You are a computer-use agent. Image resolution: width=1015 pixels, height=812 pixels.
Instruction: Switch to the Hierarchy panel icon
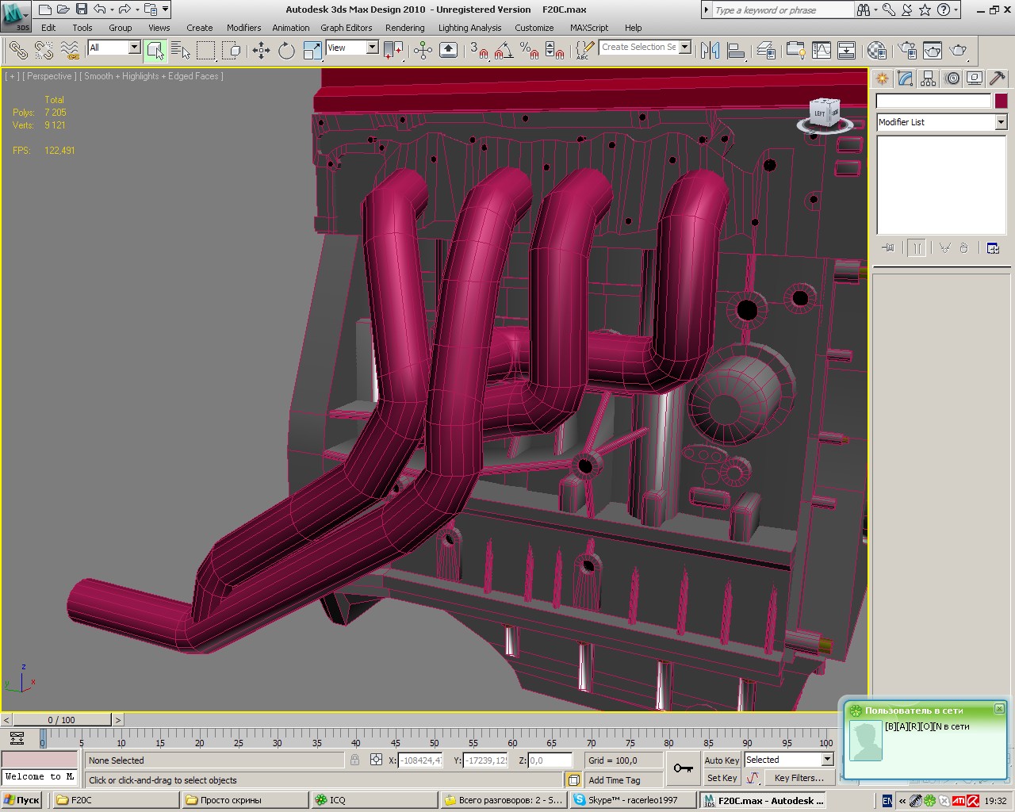pos(929,79)
